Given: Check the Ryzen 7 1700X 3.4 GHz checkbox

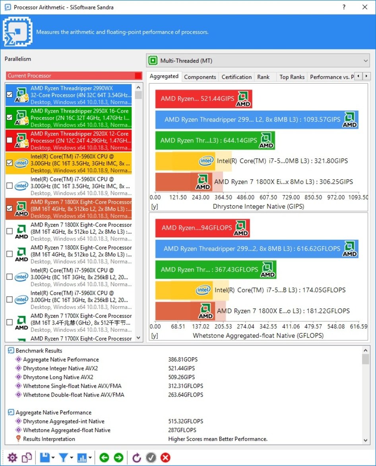Looking at the screenshot, I should coord(10,322).
